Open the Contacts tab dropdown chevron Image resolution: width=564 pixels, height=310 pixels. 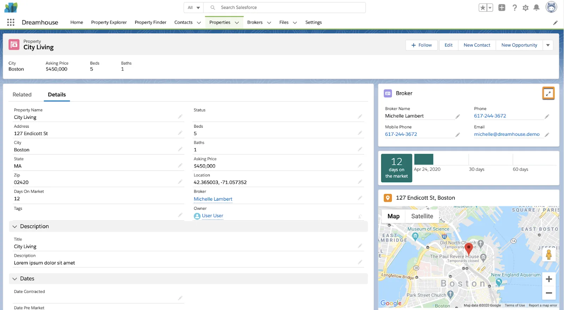199,23
